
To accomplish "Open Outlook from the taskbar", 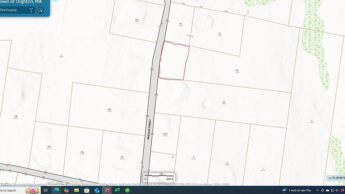I will (97, 190).
